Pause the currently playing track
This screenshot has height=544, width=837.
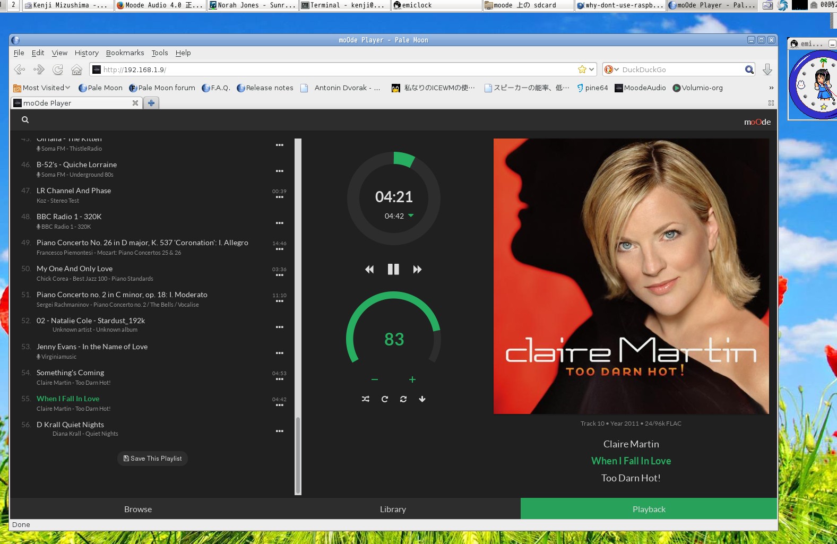pyautogui.click(x=393, y=270)
